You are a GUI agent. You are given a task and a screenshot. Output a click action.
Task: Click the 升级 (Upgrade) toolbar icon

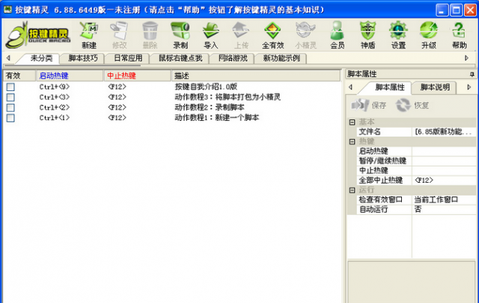tap(428, 34)
